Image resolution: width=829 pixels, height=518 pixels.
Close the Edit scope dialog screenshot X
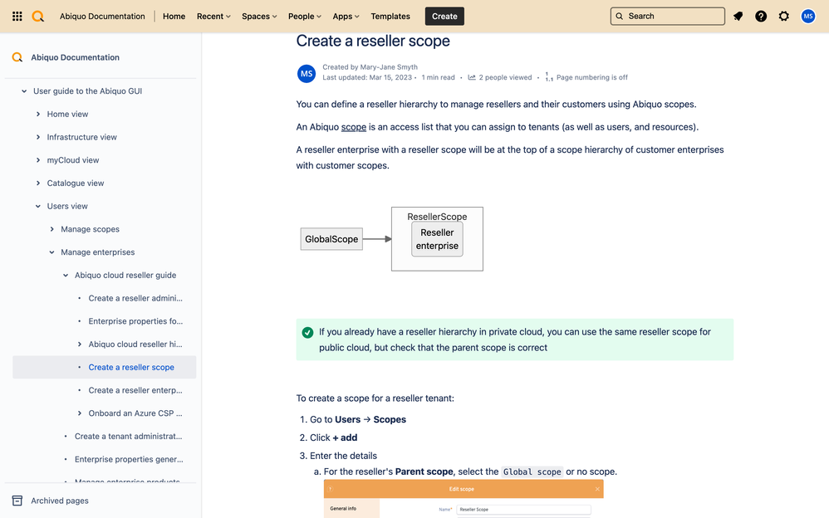[597, 489]
